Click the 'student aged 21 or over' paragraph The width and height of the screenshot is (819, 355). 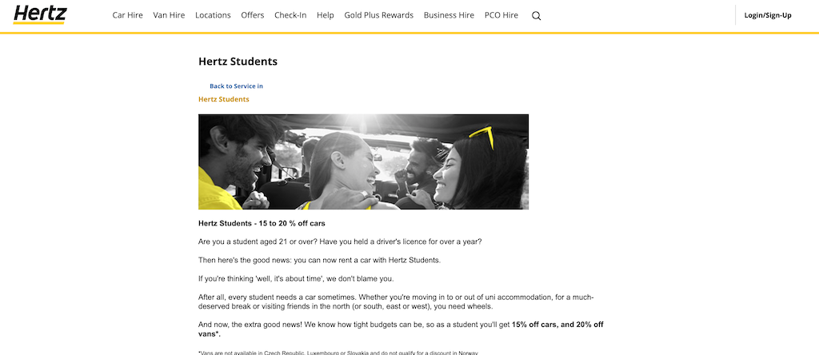point(340,241)
